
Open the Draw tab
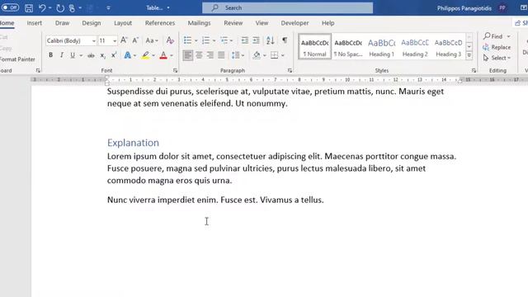(x=63, y=23)
